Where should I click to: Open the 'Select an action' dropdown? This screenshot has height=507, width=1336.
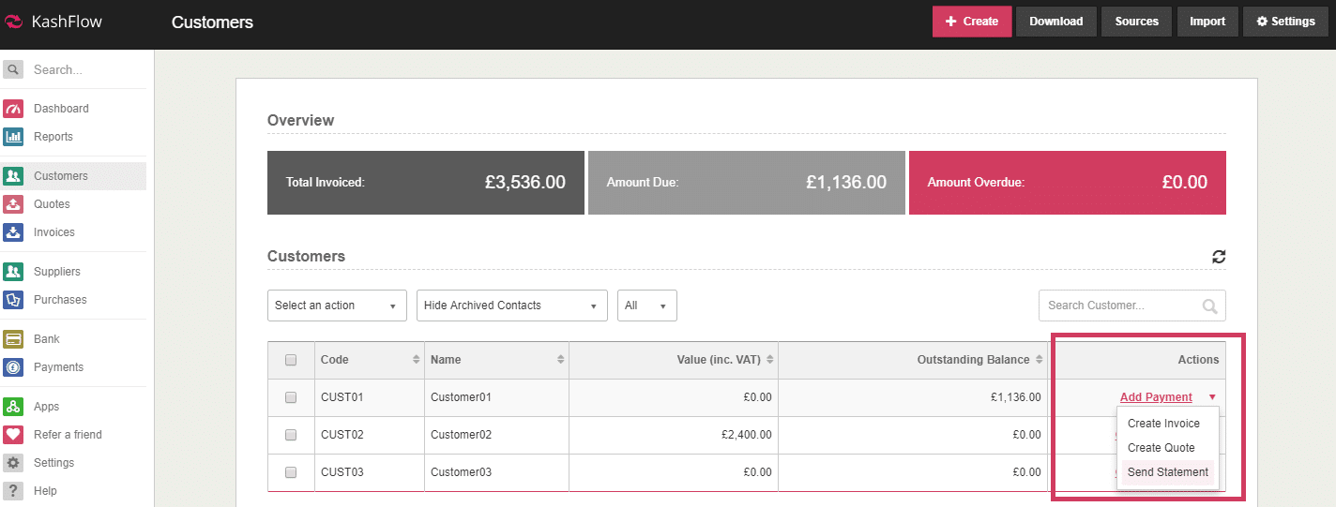coord(337,306)
